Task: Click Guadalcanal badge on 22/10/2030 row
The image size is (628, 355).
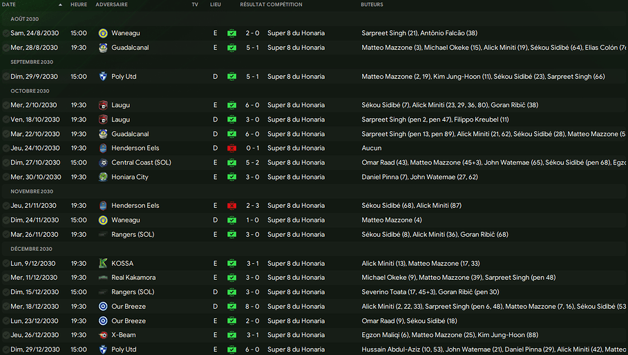Action: tap(103, 134)
